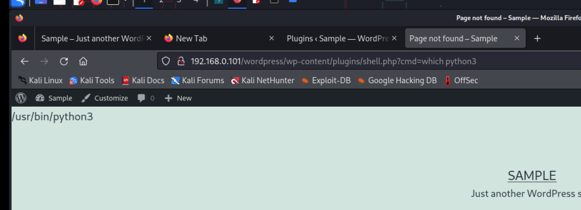581x210 pixels.
Task: Open the tracking protection shield icon
Action: point(166,61)
